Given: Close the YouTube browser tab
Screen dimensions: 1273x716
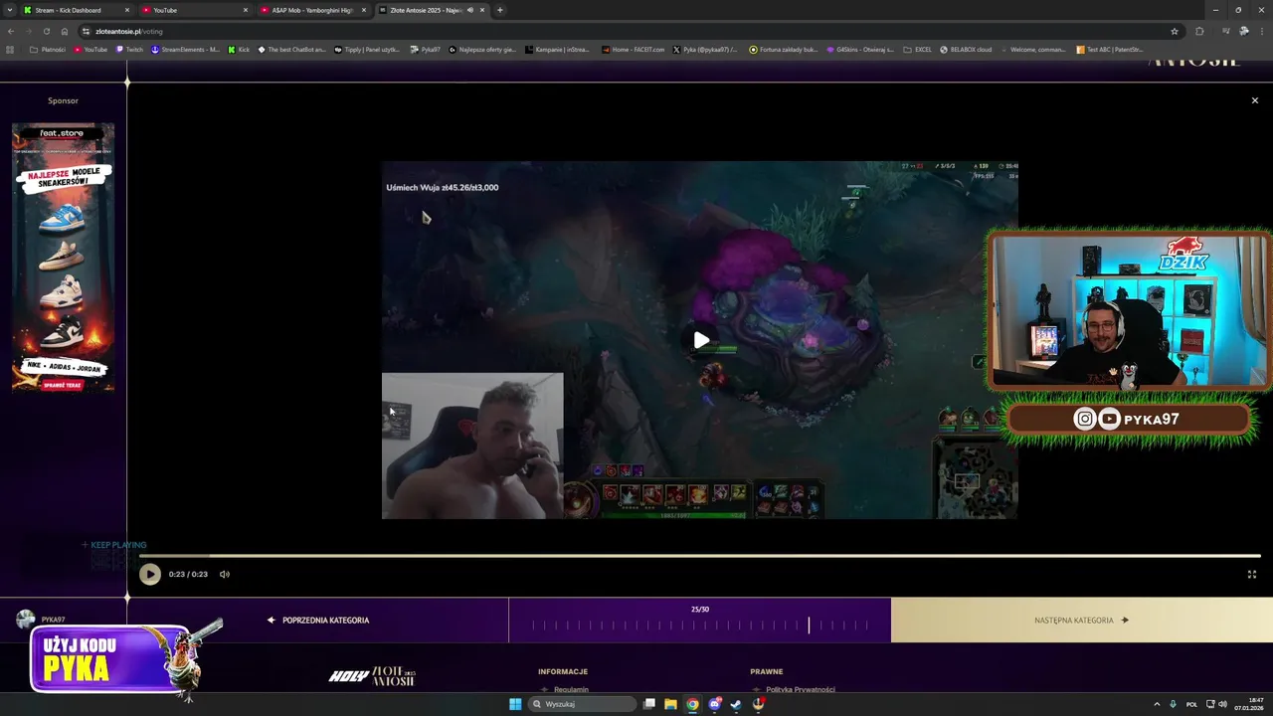Looking at the screenshot, I should tap(246, 10).
